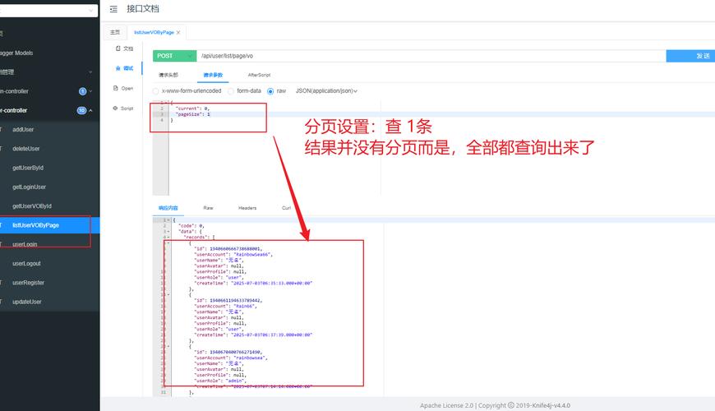The width and height of the screenshot is (715, 411).
Task: Switch to the 响应内容 response tab
Action: pyautogui.click(x=168, y=208)
